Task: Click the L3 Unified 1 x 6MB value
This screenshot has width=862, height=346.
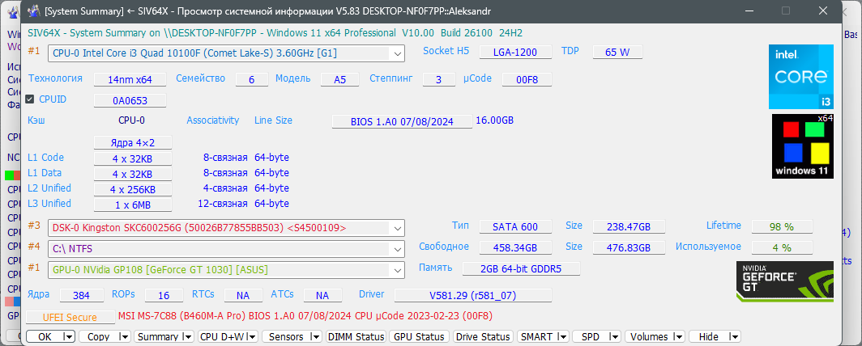Action: 133,205
